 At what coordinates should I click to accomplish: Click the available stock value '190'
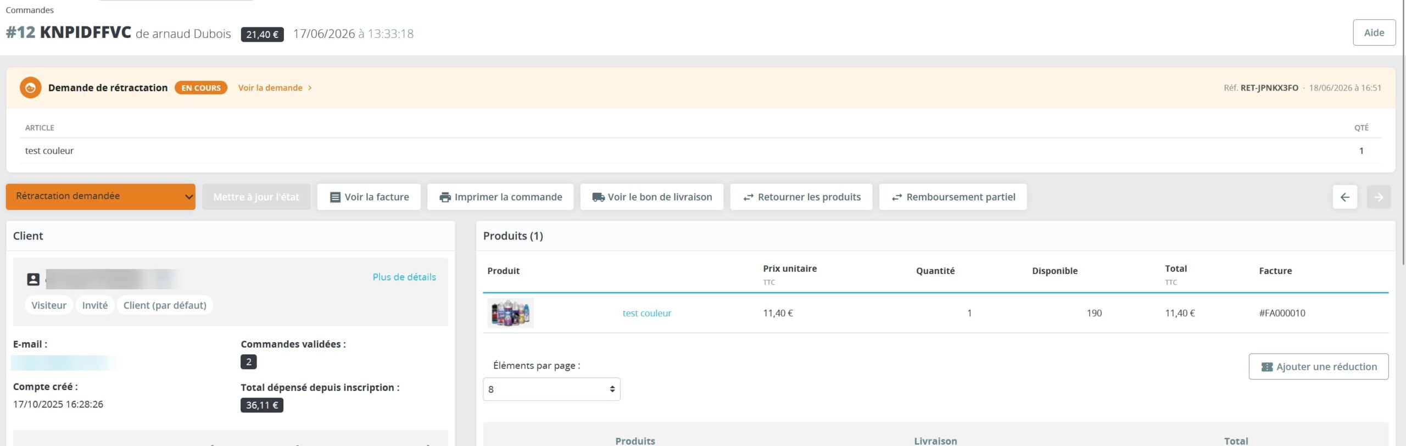[1094, 313]
